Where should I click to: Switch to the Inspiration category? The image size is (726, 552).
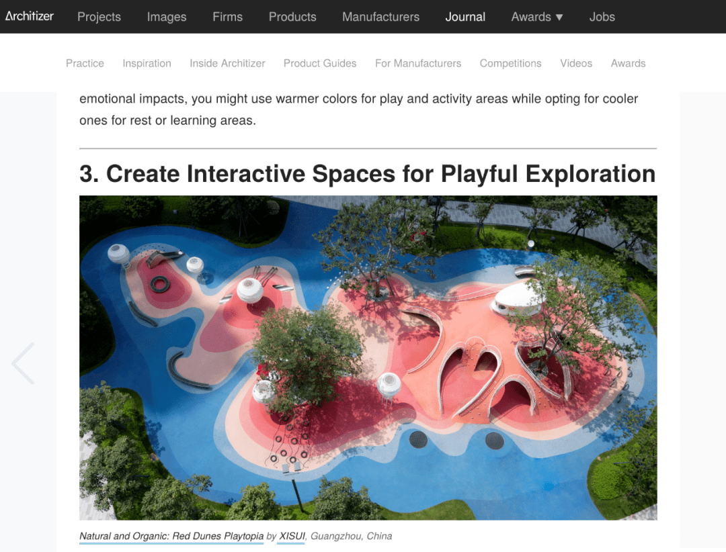coord(147,63)
